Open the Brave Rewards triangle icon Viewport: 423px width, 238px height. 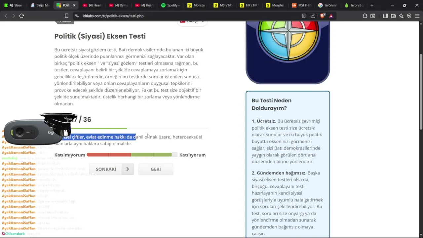point(331,16)
